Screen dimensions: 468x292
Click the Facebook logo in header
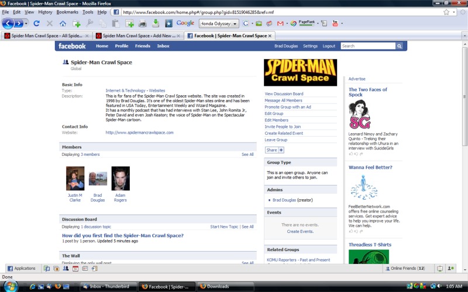[72, 46]
